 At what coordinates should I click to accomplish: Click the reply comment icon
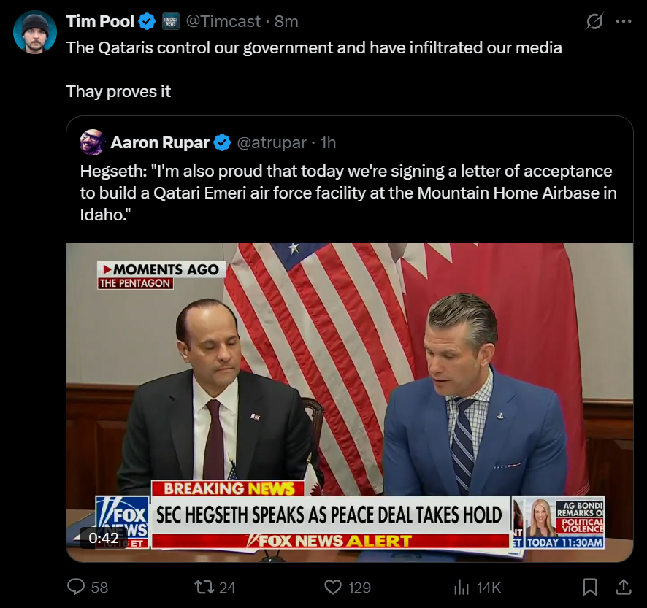pyautogui.click(x=77, y=587)
